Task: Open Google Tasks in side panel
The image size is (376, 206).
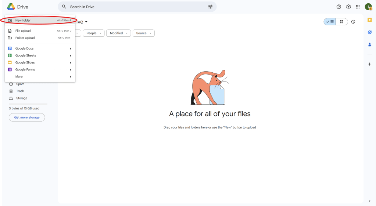Action: click(x=370, y=32)
